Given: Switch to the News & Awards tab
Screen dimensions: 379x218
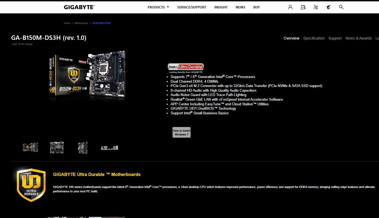Looking at the screenshot, I should 358,38.
